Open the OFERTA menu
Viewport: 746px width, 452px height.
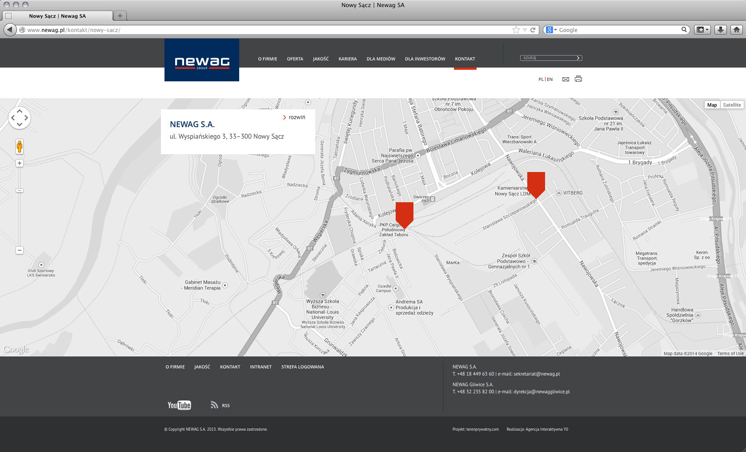[x=295, y=59]
